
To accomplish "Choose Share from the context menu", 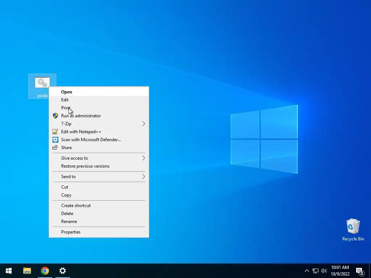I will click(99, 148).
